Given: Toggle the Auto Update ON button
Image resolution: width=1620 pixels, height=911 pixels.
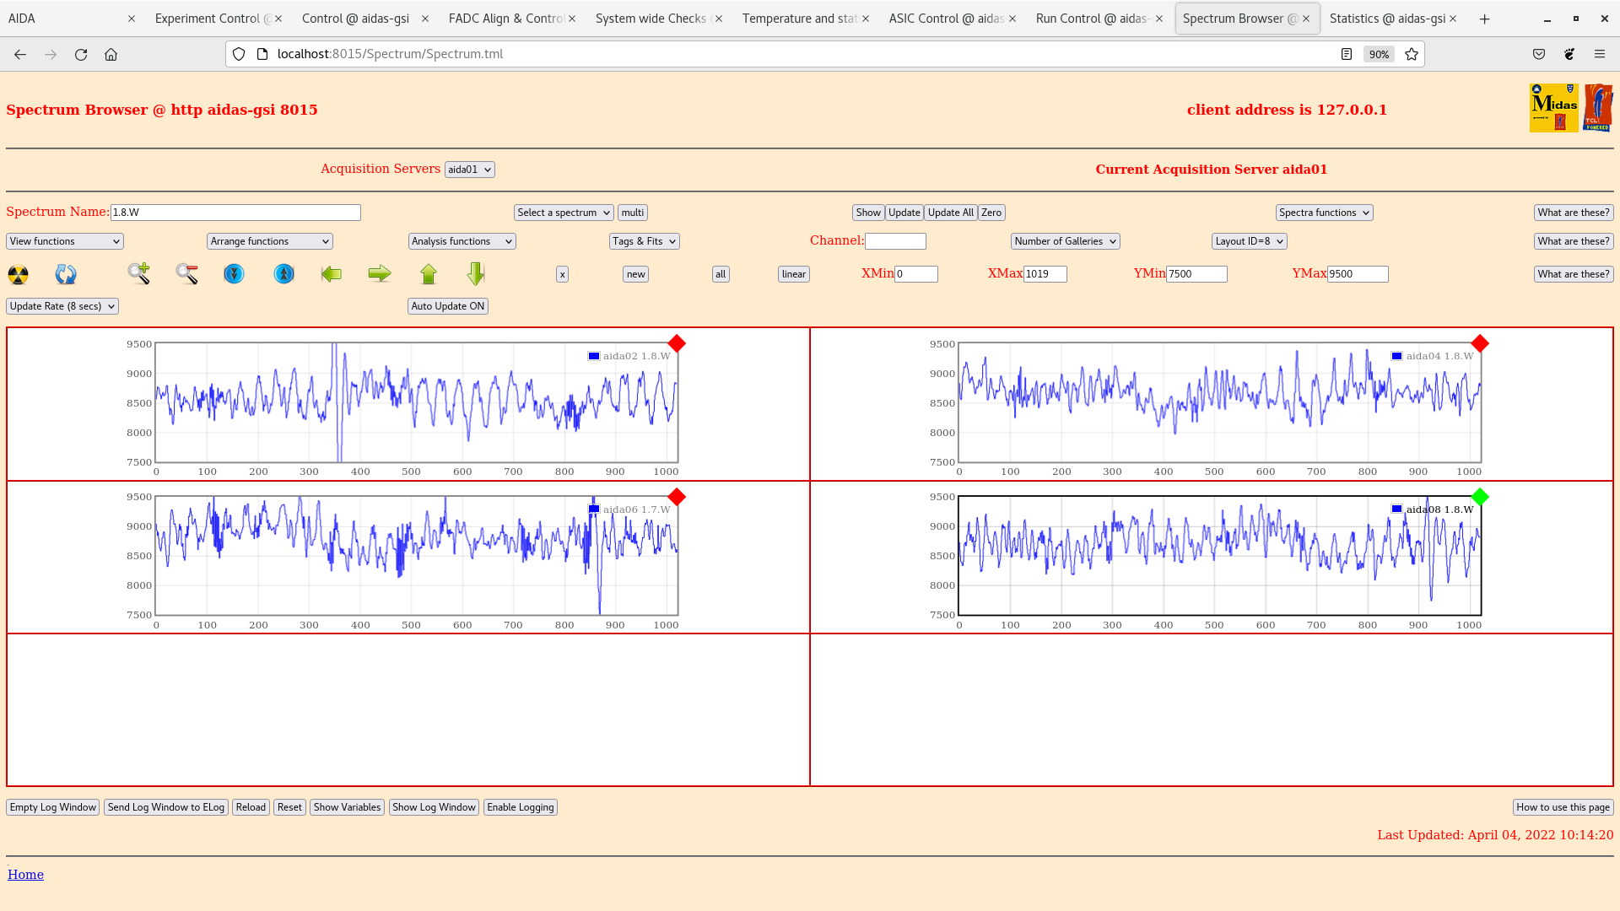Looking at the screenshot, I should (x=447, y=306).
